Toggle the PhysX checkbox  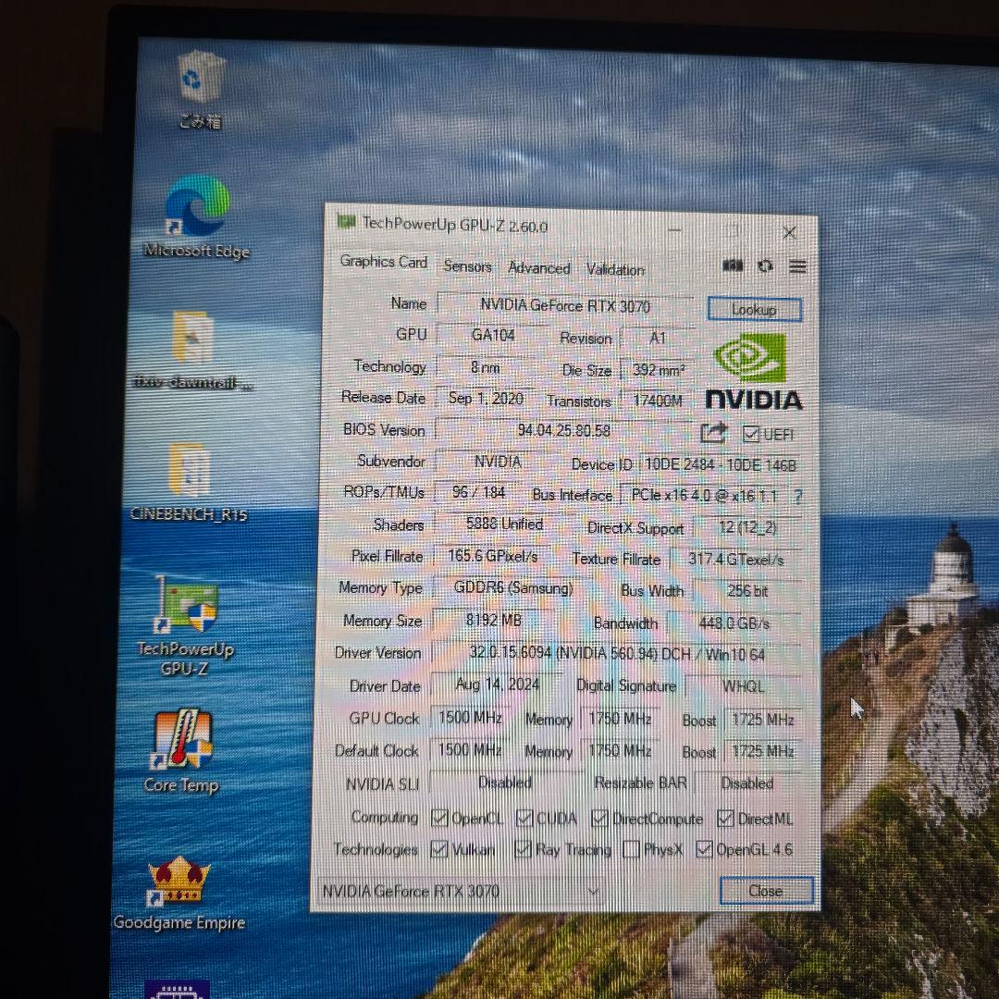(631, 849)
